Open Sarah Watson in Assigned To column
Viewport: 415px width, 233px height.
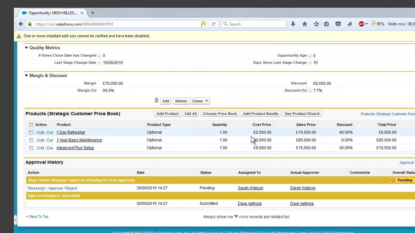pos(251,188)
